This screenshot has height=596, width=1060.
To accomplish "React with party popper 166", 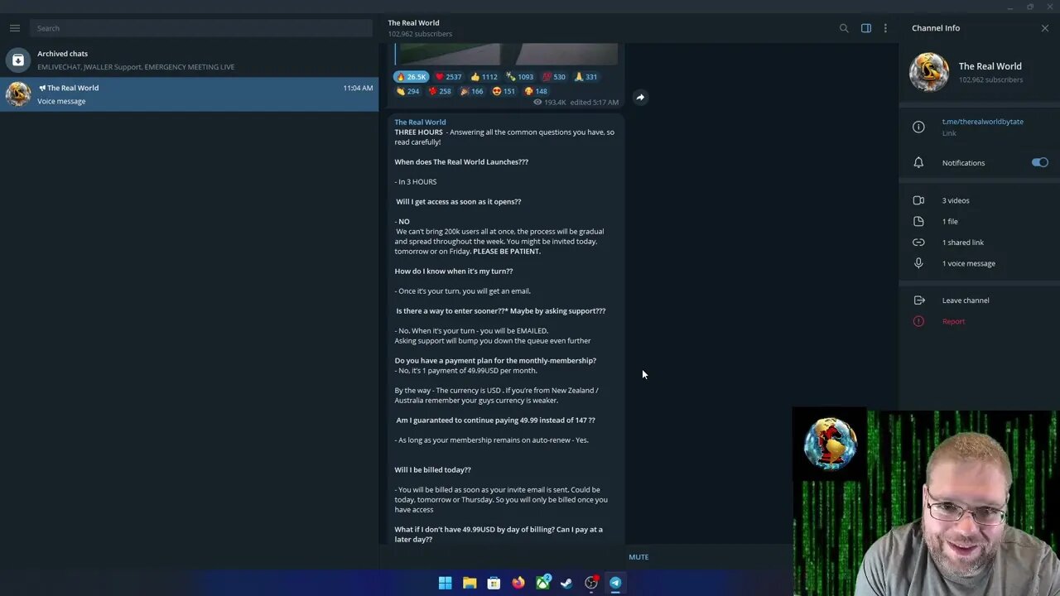I will pyautogui.click(x=471, y=92).
